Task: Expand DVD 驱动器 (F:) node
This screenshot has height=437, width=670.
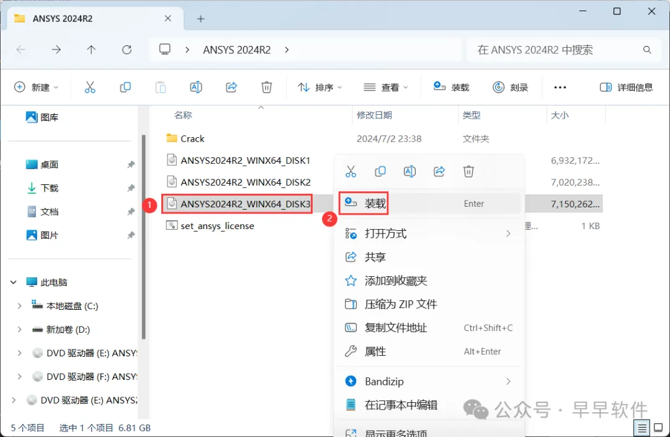Action: click(19, 377)
